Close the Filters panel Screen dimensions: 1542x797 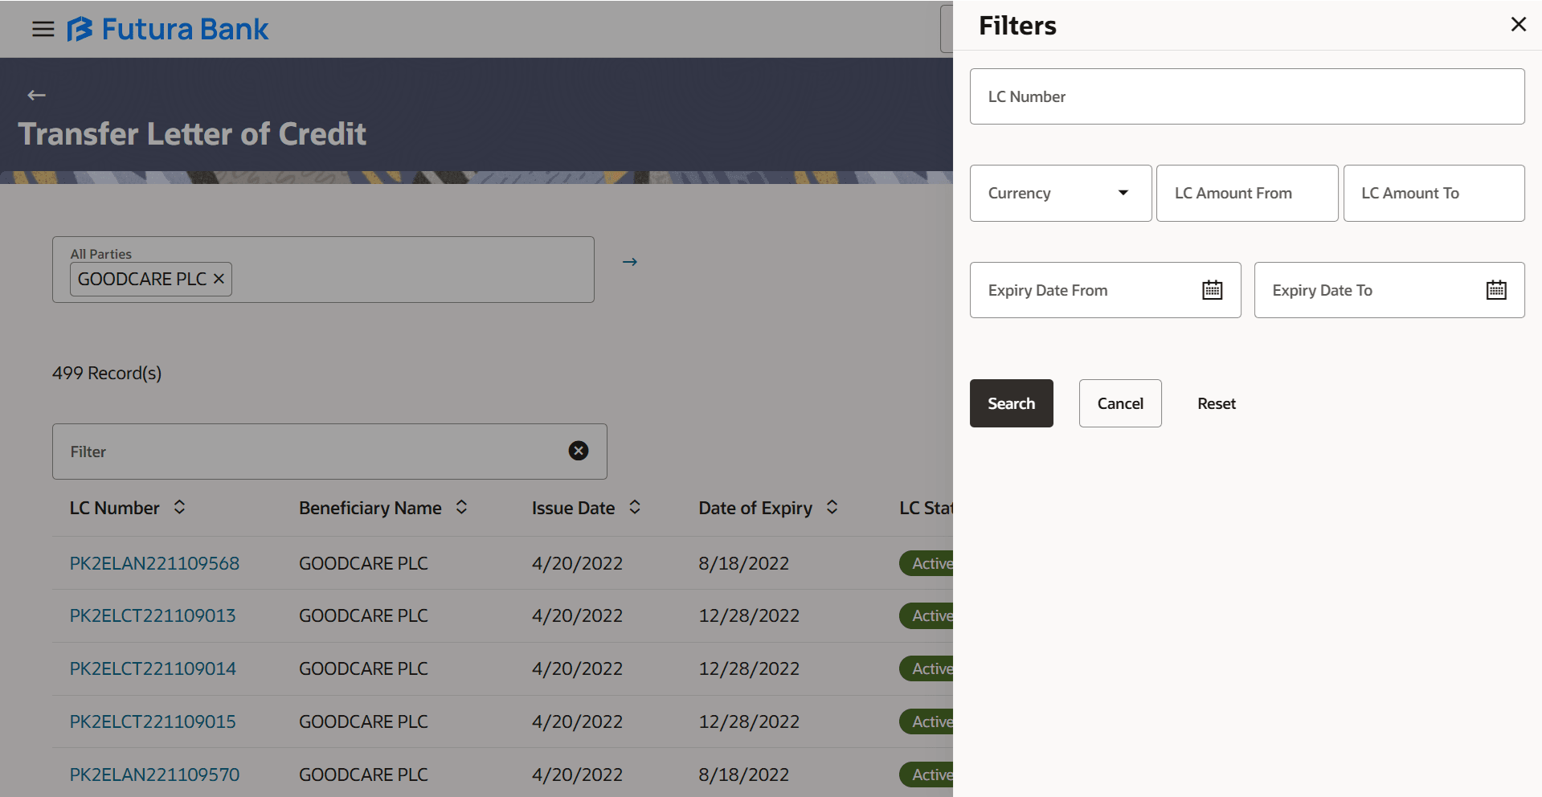pos(1518,24)
